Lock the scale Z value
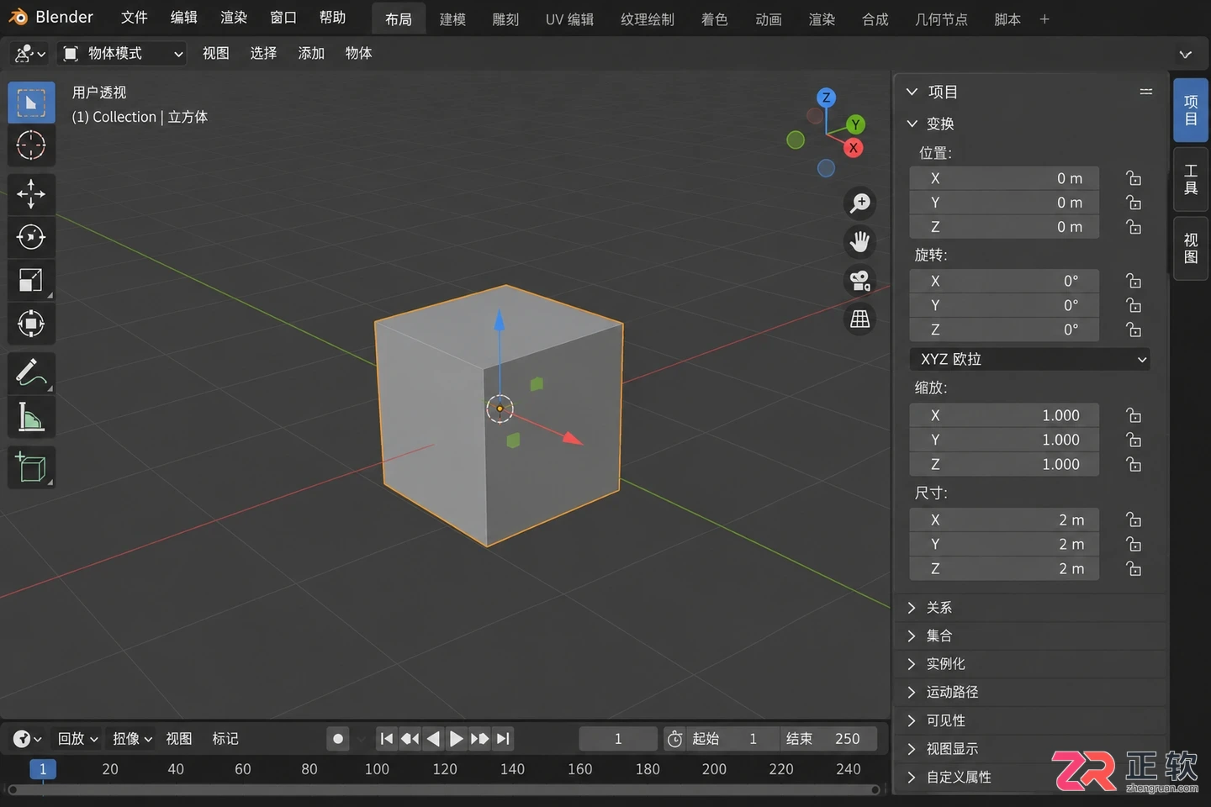The width and height of the screenshot is (1211, 807). (1134, 464)
